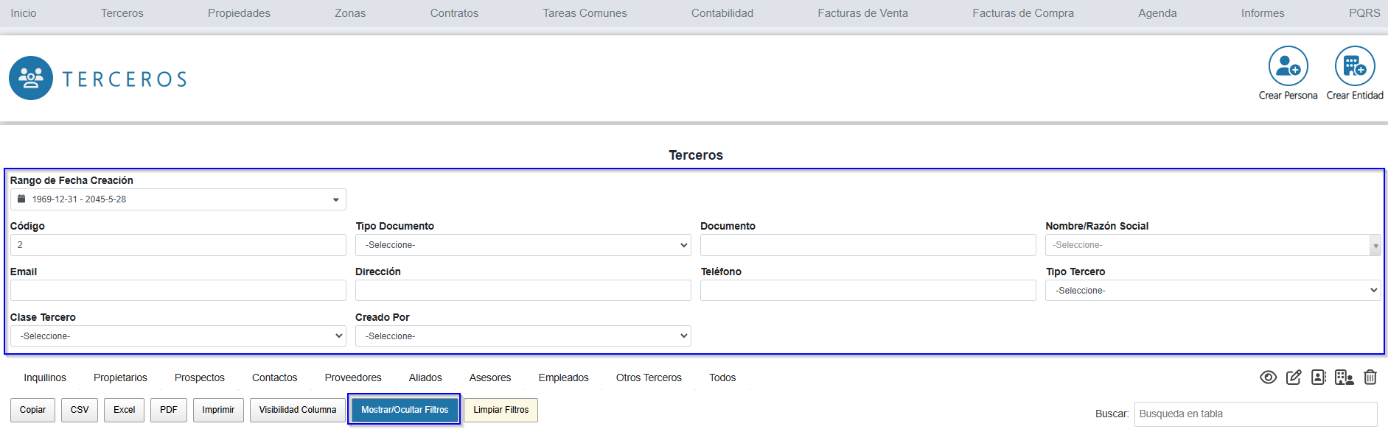Open the contact book icon
The image size is (1388, 429).
(1319, 377)
